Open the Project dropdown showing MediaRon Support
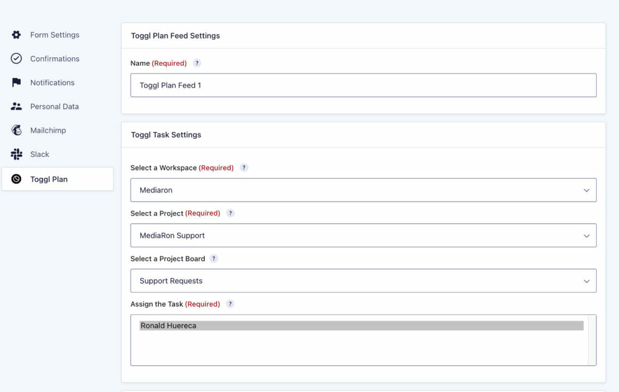Viewport: 619px width, 392px height. (363, 236)
